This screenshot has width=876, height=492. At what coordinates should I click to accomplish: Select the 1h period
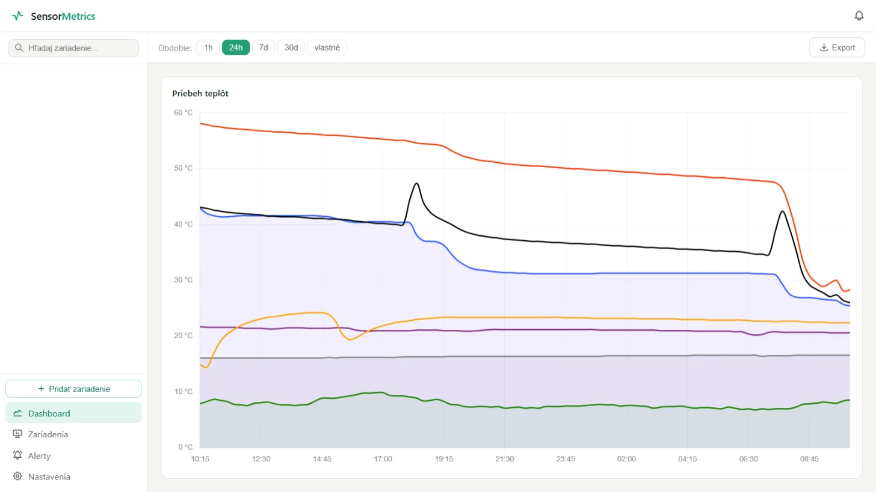pos(208,47)
